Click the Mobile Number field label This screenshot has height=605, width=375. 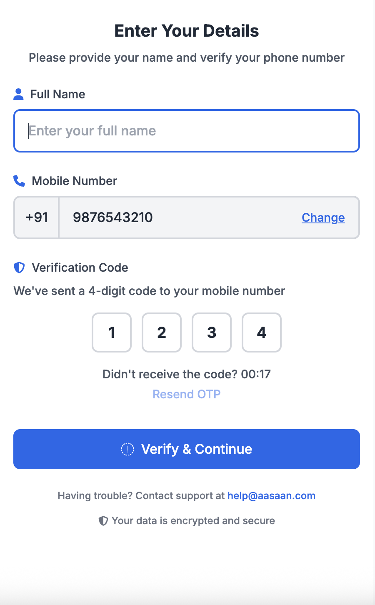[75, 181]
